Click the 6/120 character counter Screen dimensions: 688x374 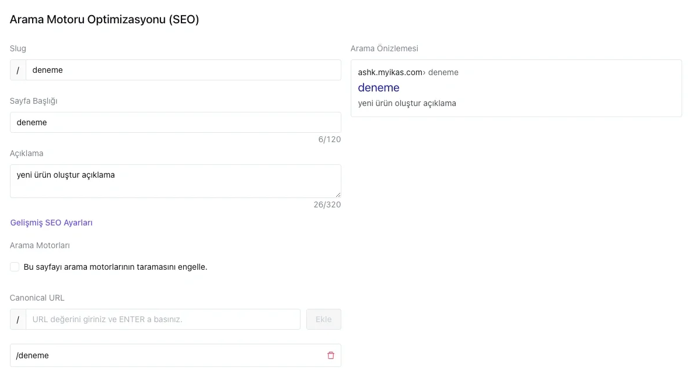coord(330,140)
